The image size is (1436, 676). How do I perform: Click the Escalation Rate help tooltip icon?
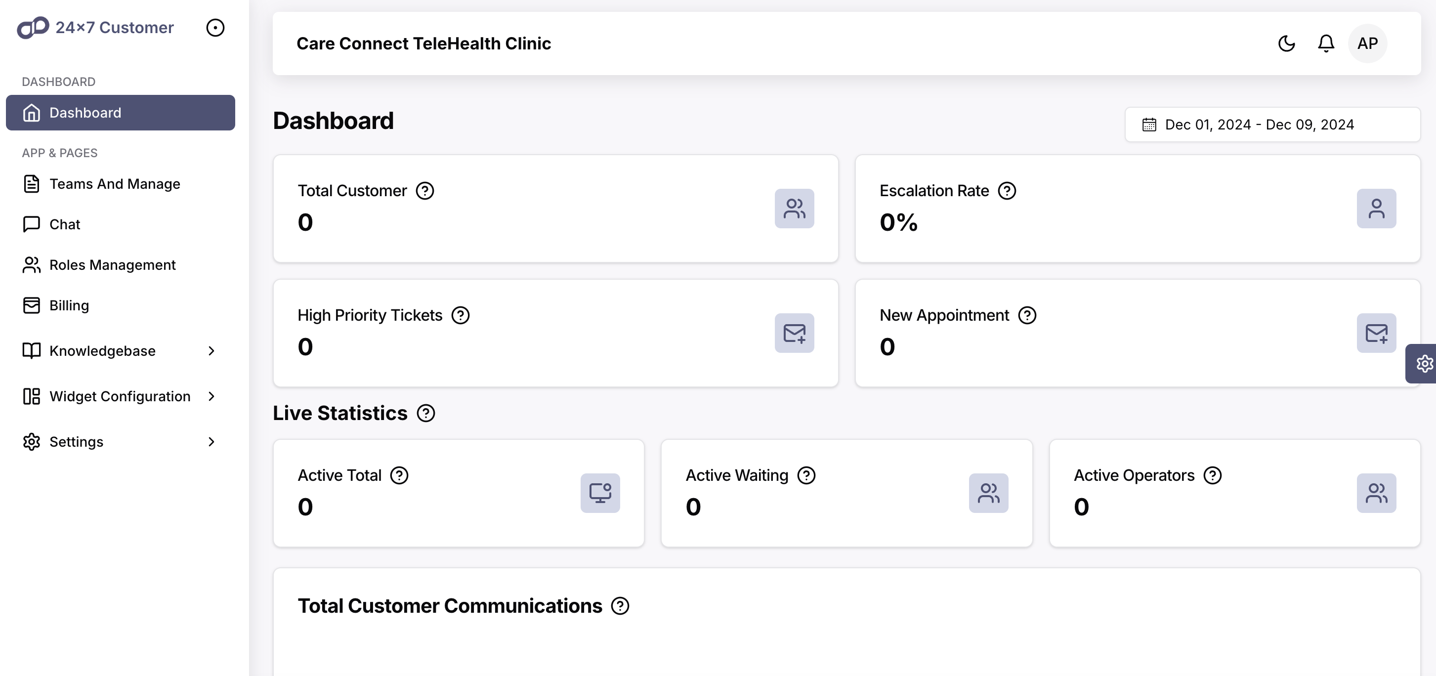[1007, 191]
